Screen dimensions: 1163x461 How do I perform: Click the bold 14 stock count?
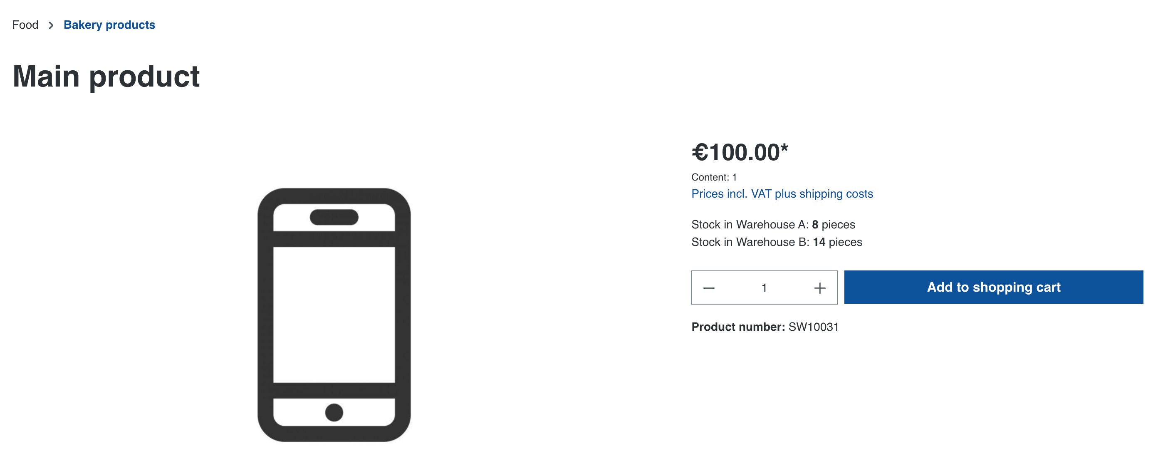pyautogui.click(x=819, y=242)
